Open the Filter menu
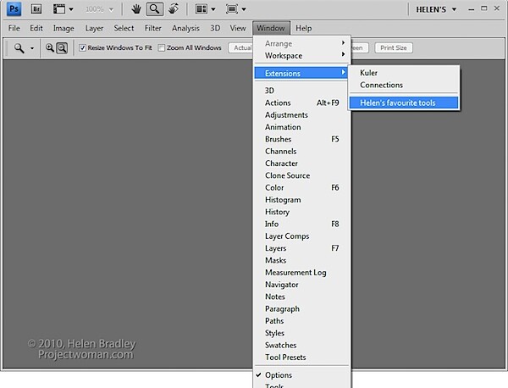The image size is (508, 388). click(x=153, y=28)
